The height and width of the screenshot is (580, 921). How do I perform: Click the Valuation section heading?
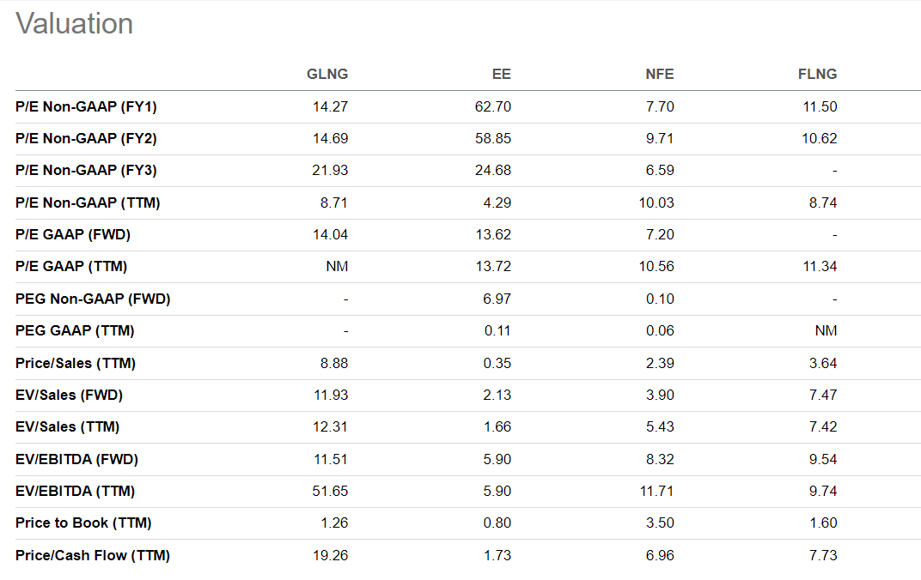click(x=75, y=23)
